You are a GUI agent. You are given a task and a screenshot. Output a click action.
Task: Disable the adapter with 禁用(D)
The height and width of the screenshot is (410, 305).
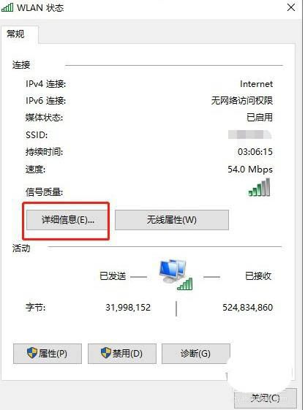(122, 354)
